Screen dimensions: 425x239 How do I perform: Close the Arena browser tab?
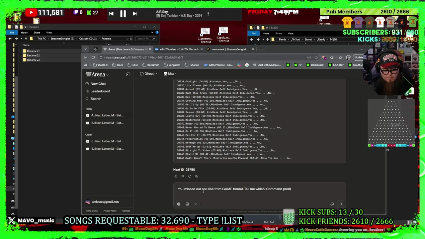(x=150, y=49)
